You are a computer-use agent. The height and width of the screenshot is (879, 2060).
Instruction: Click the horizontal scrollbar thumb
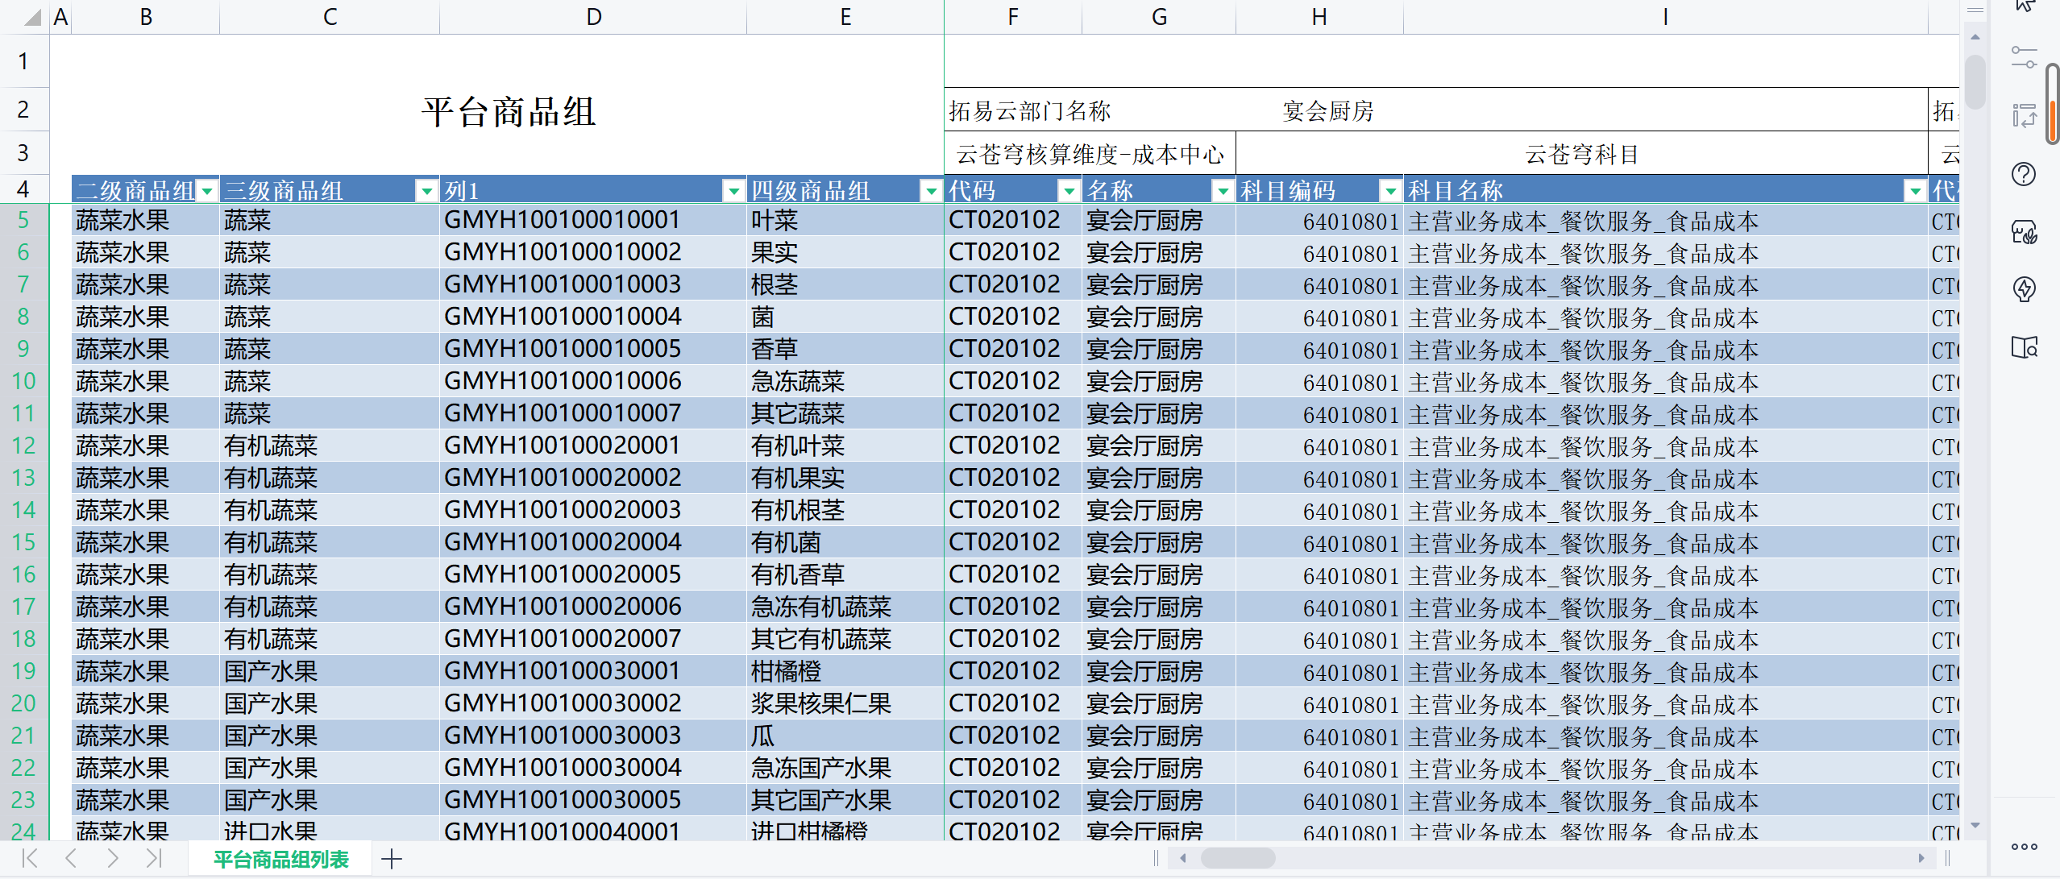[x=1238, y=859]
